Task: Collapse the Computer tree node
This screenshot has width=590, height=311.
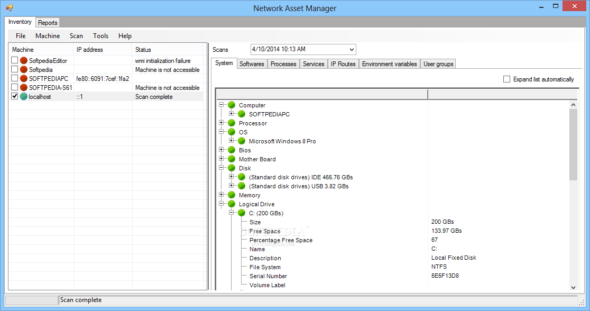Action: coord(221,105)
